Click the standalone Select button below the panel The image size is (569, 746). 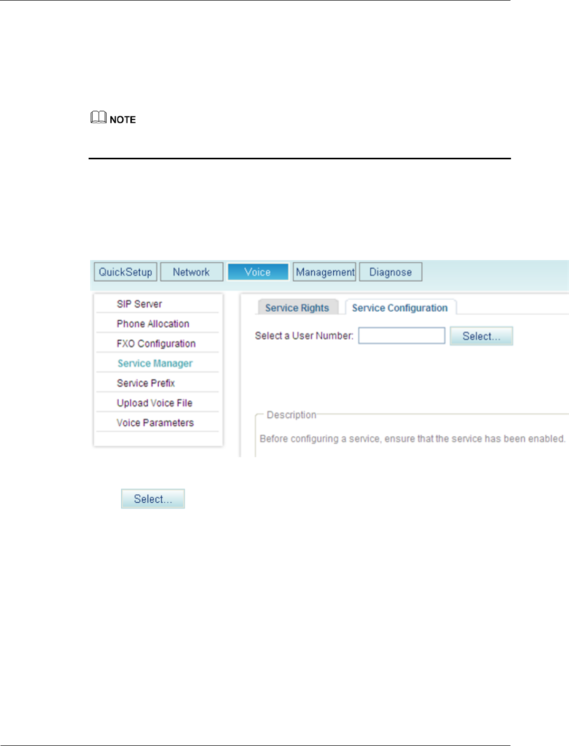coord(153,499)
